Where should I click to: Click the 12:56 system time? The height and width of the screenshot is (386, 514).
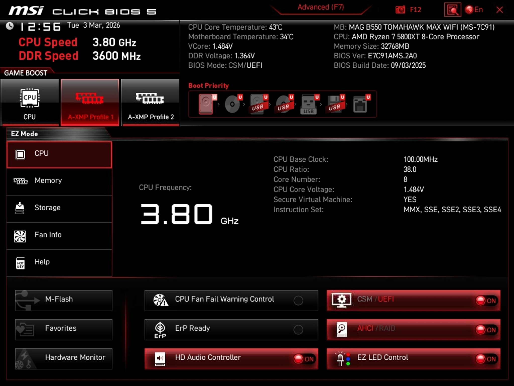[x=40, y=27]
